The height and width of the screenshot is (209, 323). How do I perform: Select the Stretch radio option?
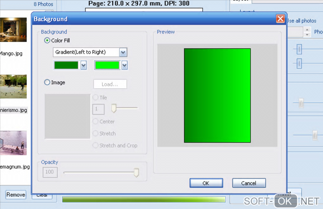pos(95,133)
